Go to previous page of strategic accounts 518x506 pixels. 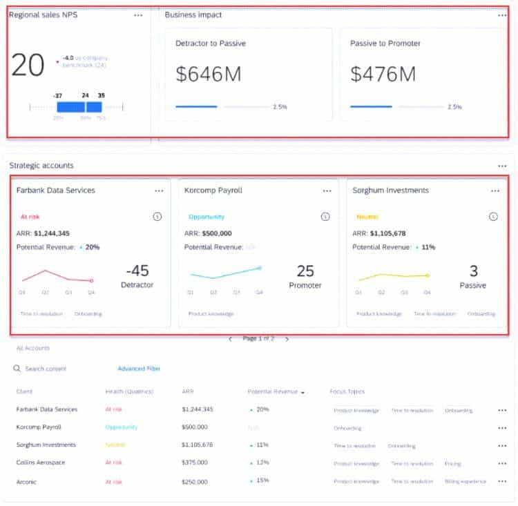[x=230, y=339]
